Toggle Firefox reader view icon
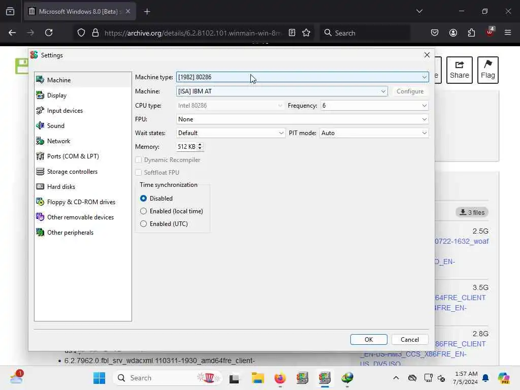Image resolution: width=520 pixels, height=390 pixels. click(x=292, y=32)
